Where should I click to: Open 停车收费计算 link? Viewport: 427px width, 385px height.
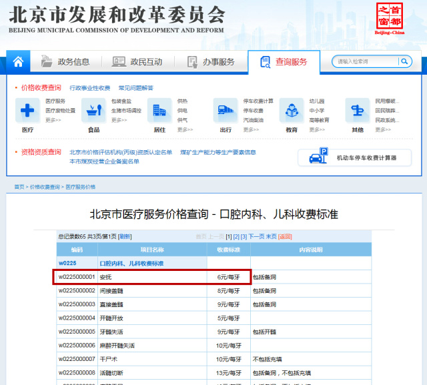tap(258, 101)
